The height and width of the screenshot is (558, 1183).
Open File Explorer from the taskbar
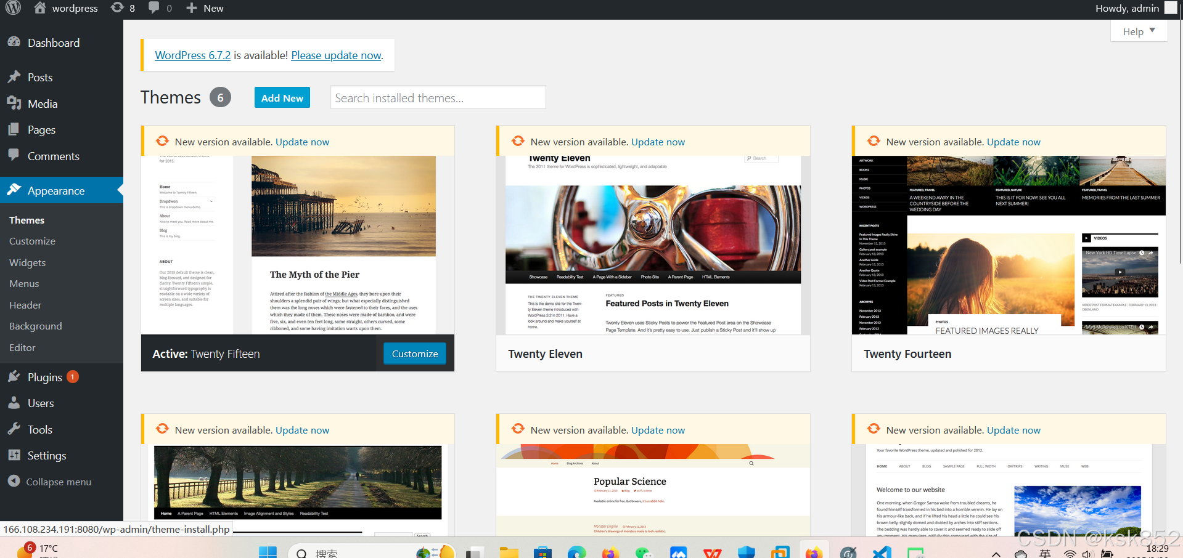click(509, 552)
